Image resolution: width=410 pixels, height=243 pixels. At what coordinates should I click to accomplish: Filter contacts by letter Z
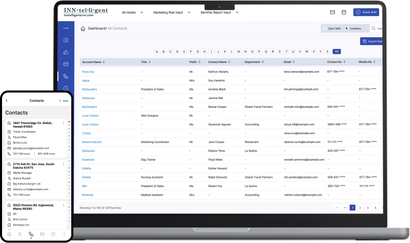click(327, 51)
